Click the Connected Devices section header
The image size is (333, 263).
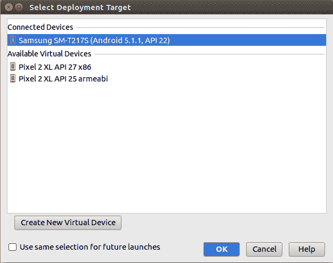tap(40, 27)
